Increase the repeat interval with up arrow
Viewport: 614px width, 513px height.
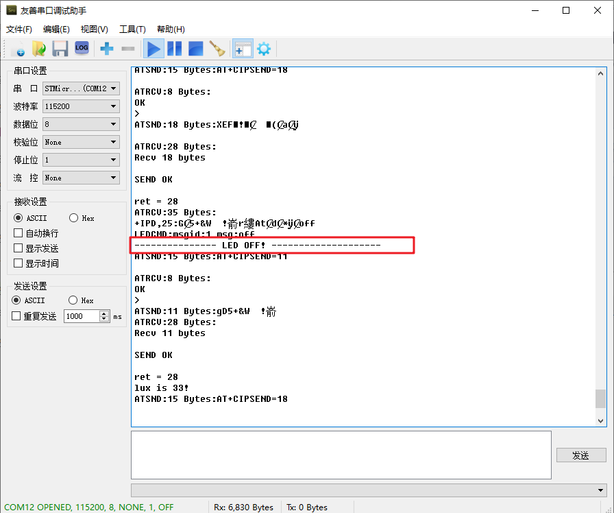[104, 313]
